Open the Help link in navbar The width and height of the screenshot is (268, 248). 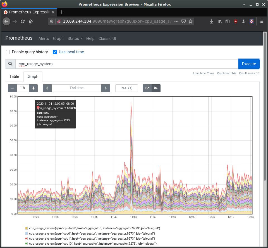90,39
